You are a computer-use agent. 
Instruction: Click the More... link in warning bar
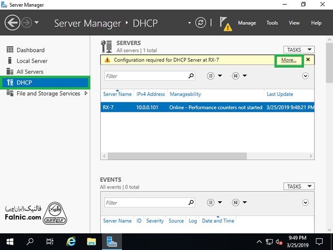tap(289, 60)
